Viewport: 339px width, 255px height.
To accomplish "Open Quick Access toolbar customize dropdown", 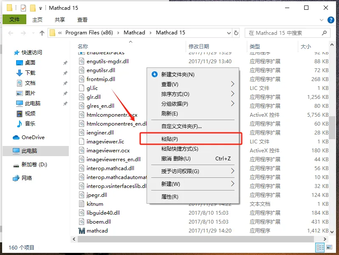I will pos(40,8).
